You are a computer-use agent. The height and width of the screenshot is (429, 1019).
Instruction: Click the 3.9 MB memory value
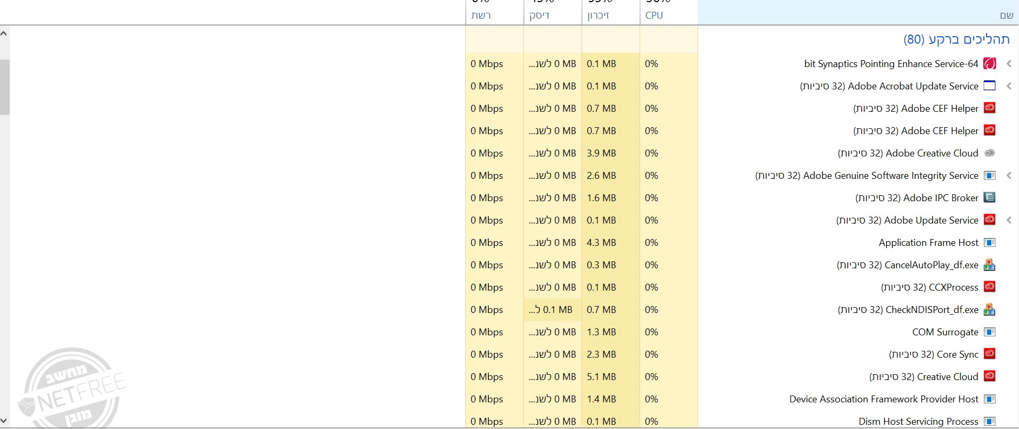click(x=601, y=153)
